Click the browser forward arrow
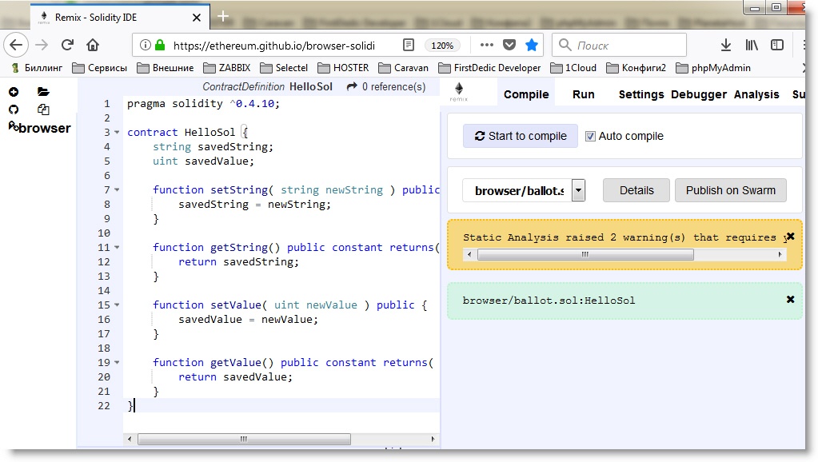Viewport: 818px width, 462px height. point(42,45)
